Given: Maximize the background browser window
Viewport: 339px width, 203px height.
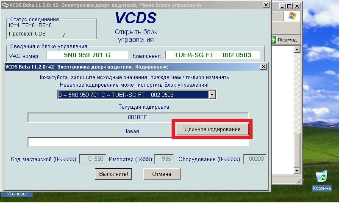Looking at the screenshot, I should (x=289, y=6).
